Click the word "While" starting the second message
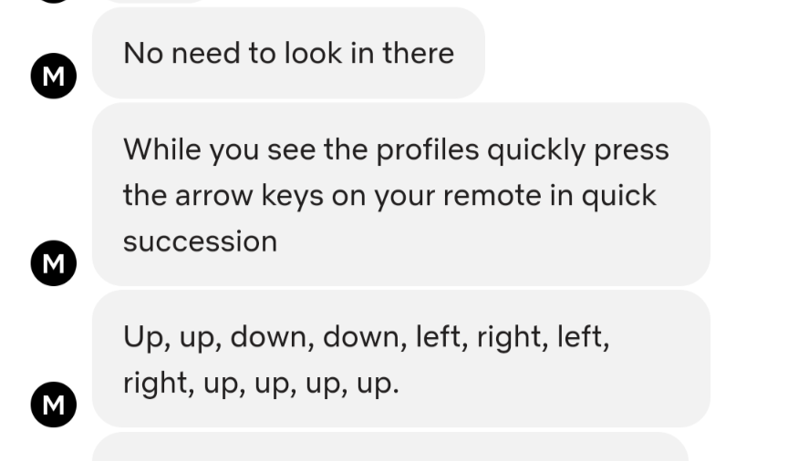The width and height of the screenshot is (788, 461). (x=161, y=149)
